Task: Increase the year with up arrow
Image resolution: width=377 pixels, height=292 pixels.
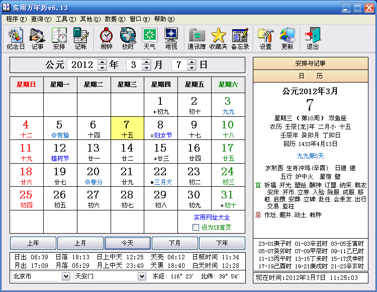Action: (102, 62)
